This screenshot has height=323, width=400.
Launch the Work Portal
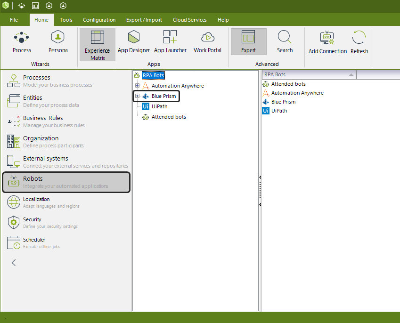click(x=207, y=42)
